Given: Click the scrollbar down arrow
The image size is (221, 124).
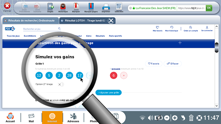Looking at the screenshot, I should pos(217,106).
